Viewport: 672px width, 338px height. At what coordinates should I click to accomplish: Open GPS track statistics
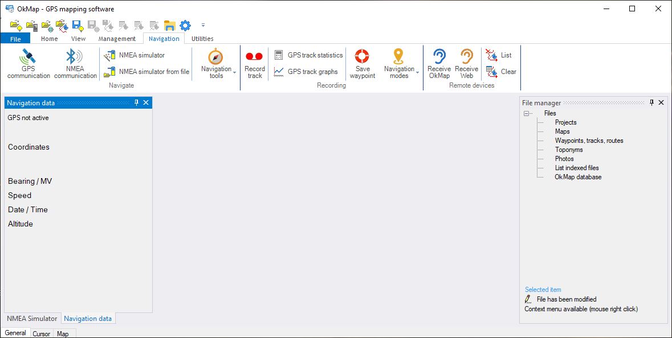[x=308, y=55]
